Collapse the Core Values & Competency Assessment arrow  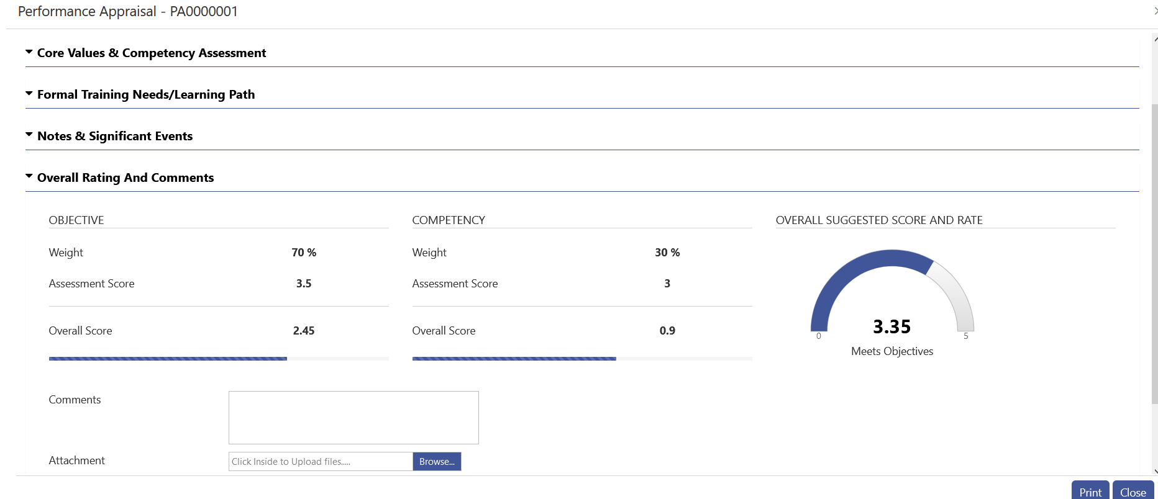click(29, 53)
